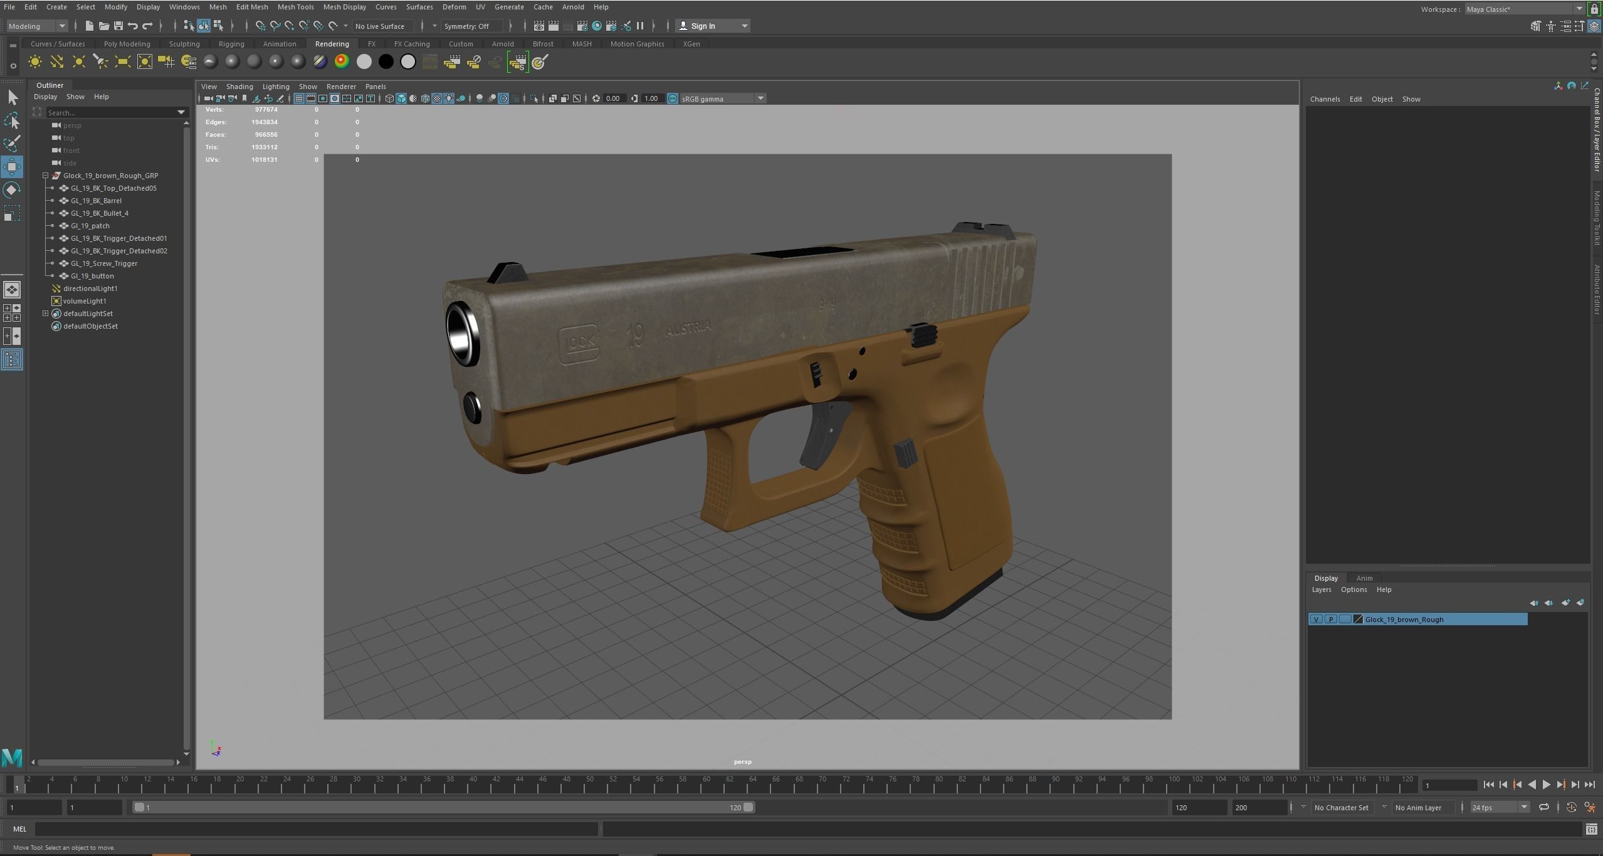Expand the defaultLightSet node

click(46, 314)
